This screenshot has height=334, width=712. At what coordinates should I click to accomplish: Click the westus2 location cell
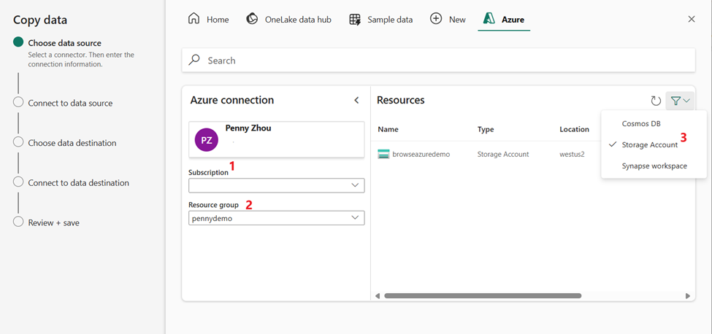point(572,154)
